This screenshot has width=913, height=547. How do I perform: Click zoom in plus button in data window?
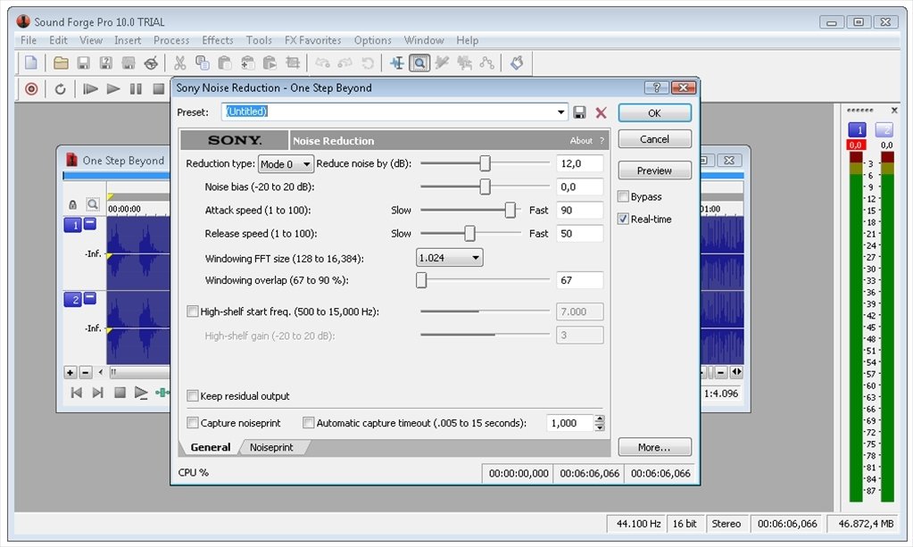click(71, 372)
